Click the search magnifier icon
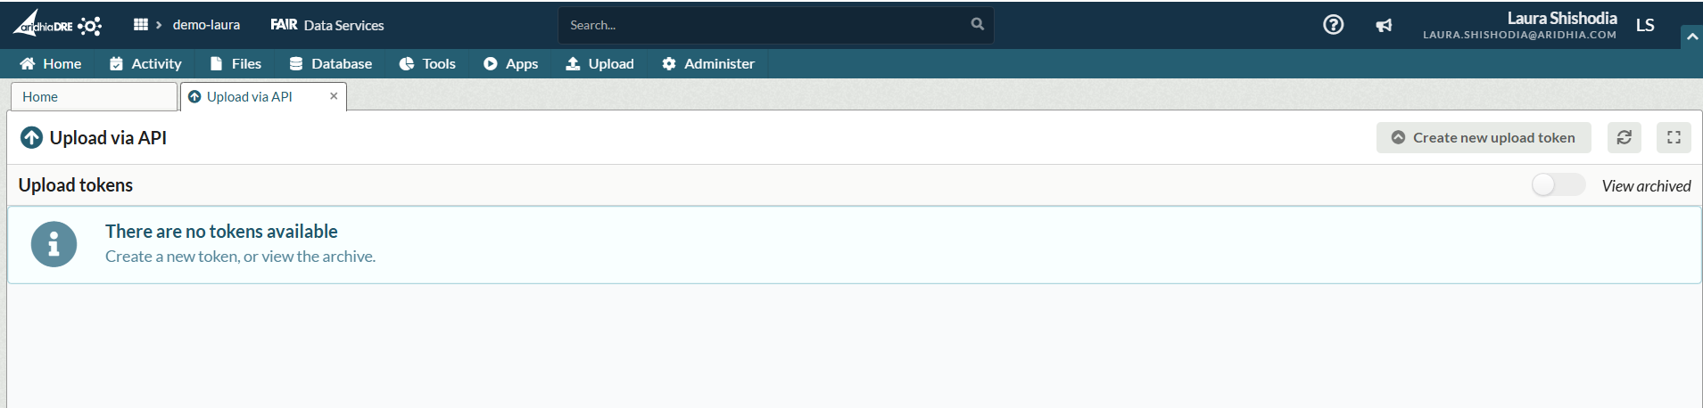The width and height of the screenshot is (1703, 408). (978, 25)
